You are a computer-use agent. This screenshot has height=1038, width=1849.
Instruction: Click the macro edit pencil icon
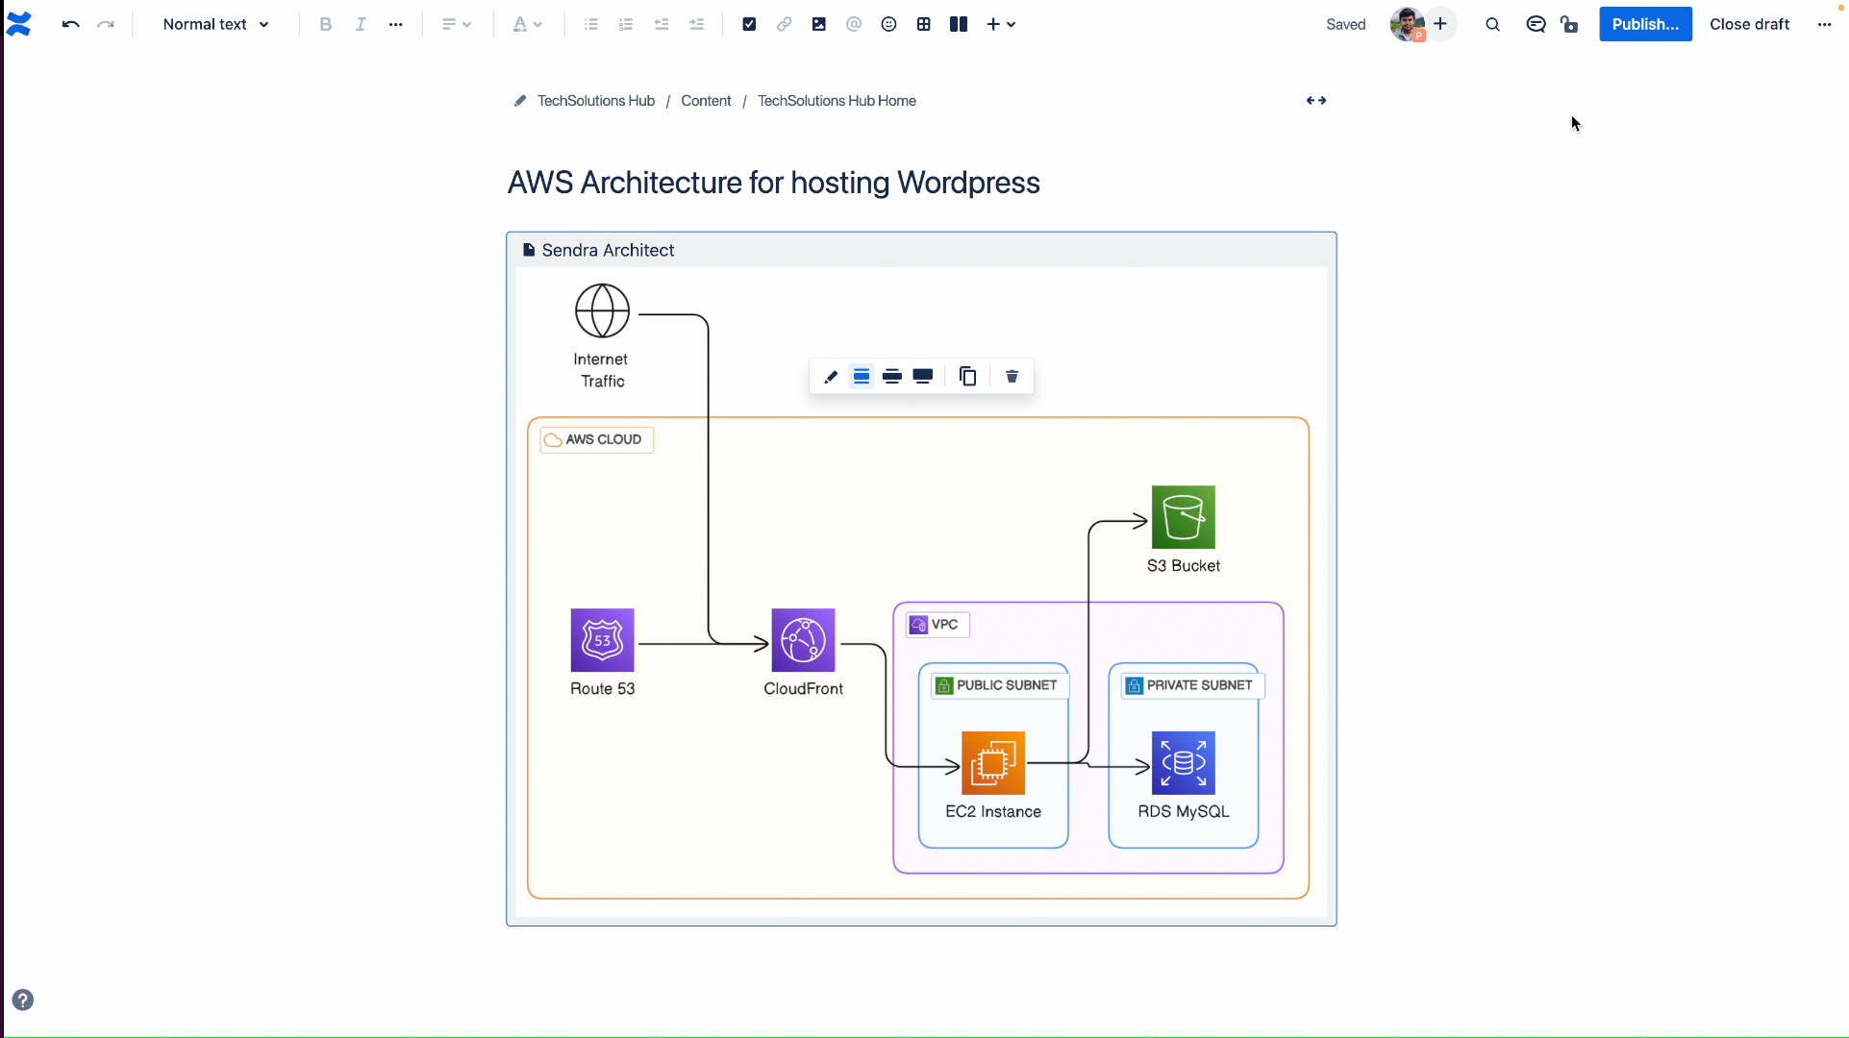[x=831, y=377]
